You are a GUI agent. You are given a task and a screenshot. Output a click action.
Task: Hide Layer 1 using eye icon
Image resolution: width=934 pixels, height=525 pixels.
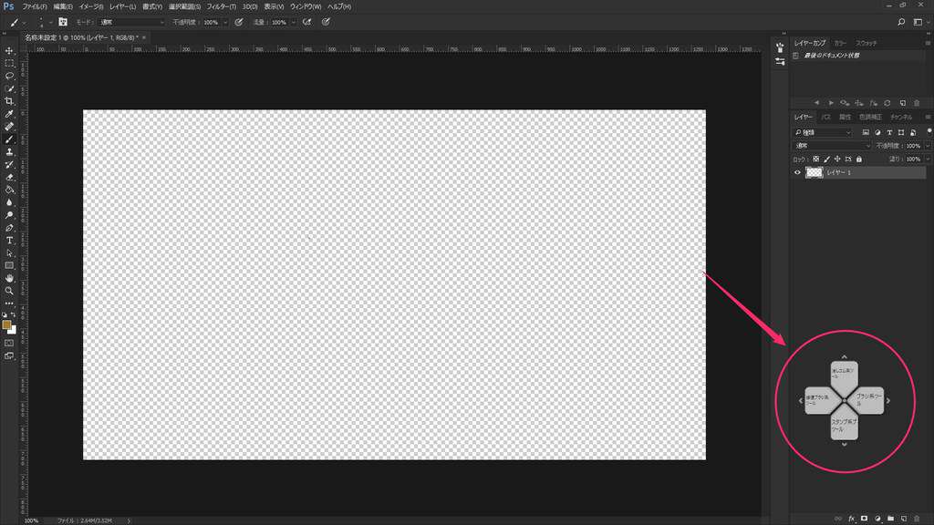pos(797,172)
